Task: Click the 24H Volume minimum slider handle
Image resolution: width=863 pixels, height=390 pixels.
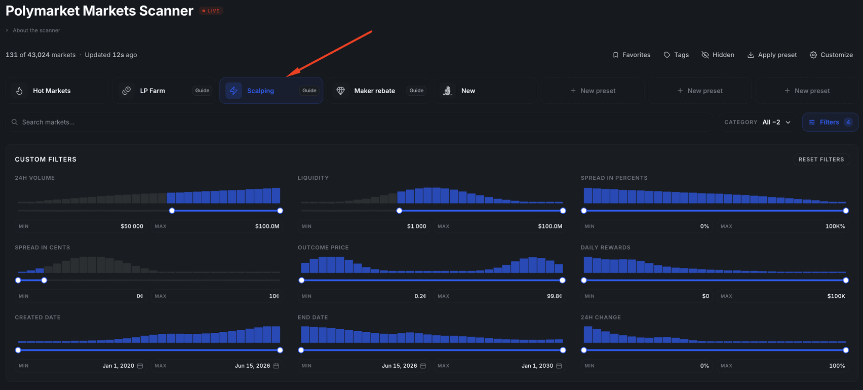Action: click(x=172, y=211)
